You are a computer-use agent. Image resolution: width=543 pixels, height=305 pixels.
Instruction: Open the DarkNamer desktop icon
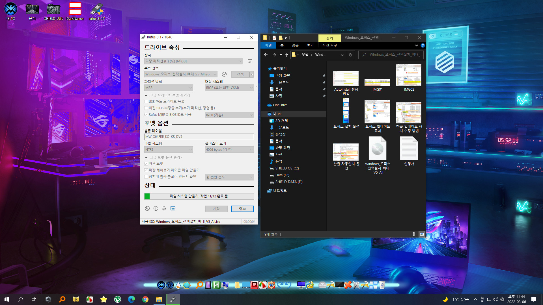[75, 11]
